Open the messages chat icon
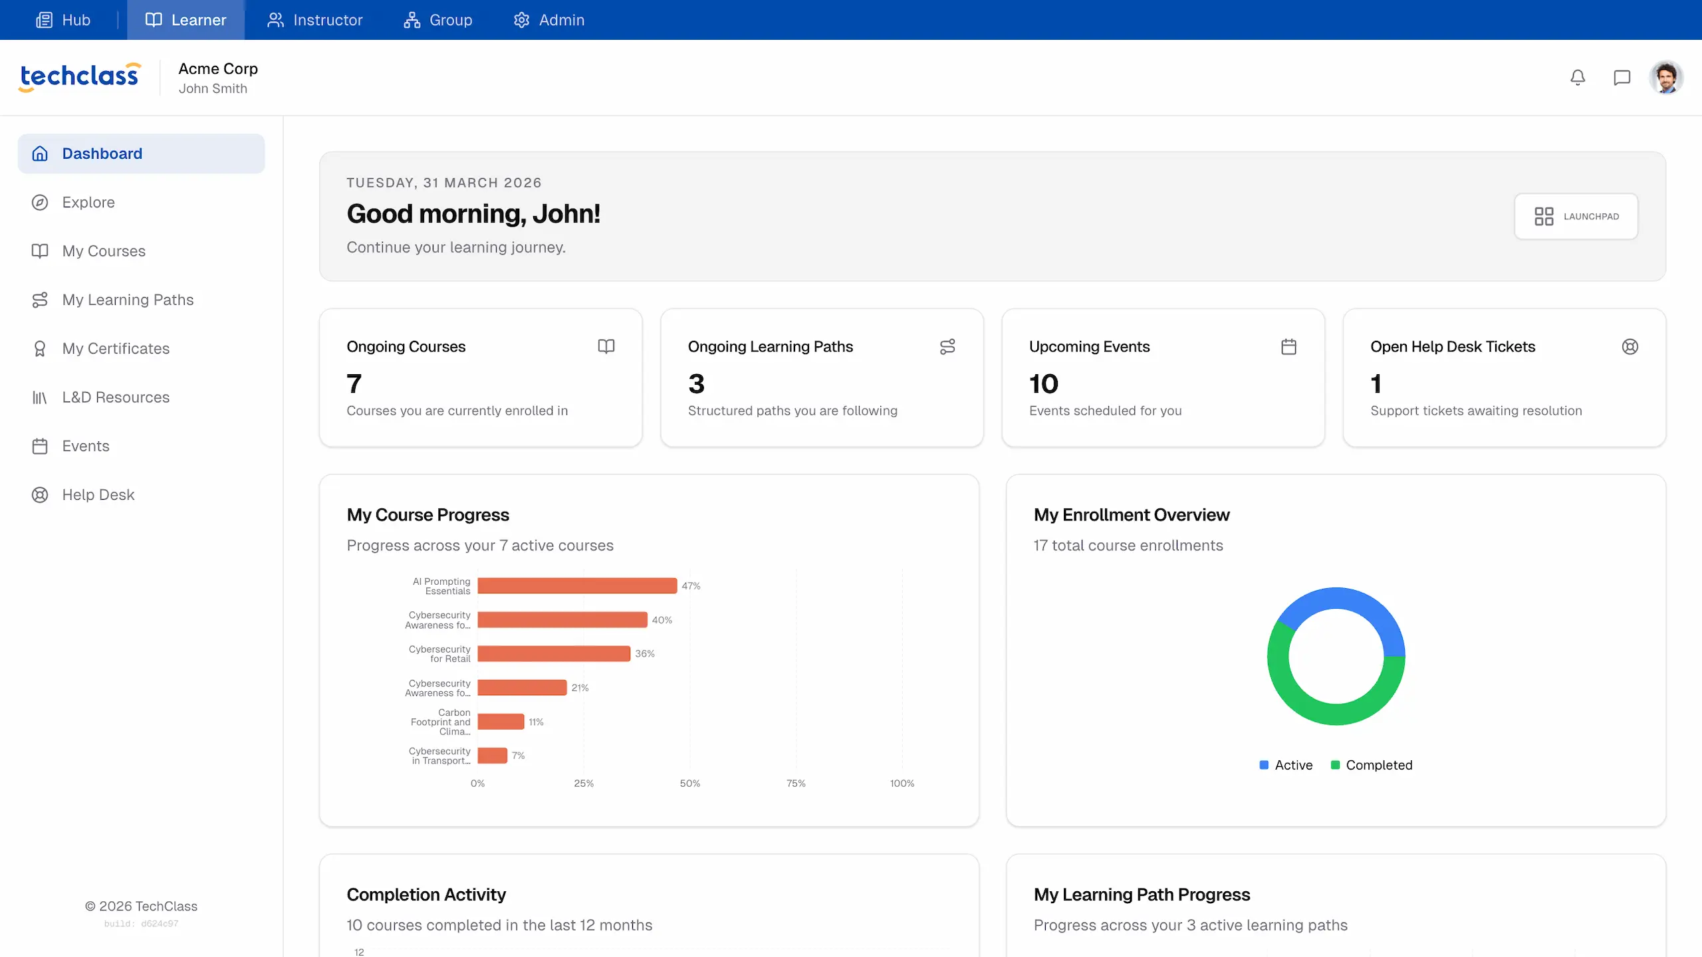The height and width of the screenshot is (957, 1702). 1622,77
